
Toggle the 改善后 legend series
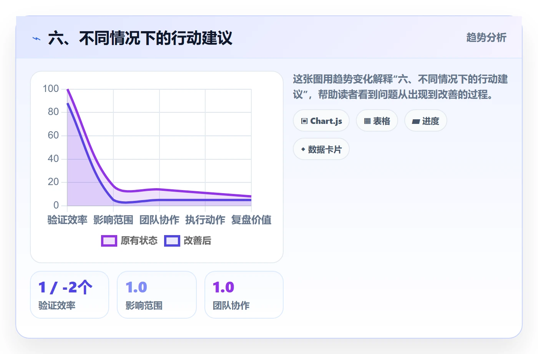tap(188, 241)
